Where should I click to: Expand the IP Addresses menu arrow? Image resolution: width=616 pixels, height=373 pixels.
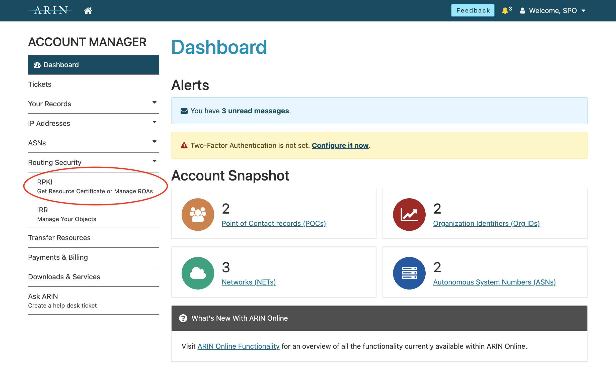coord(155,122)
